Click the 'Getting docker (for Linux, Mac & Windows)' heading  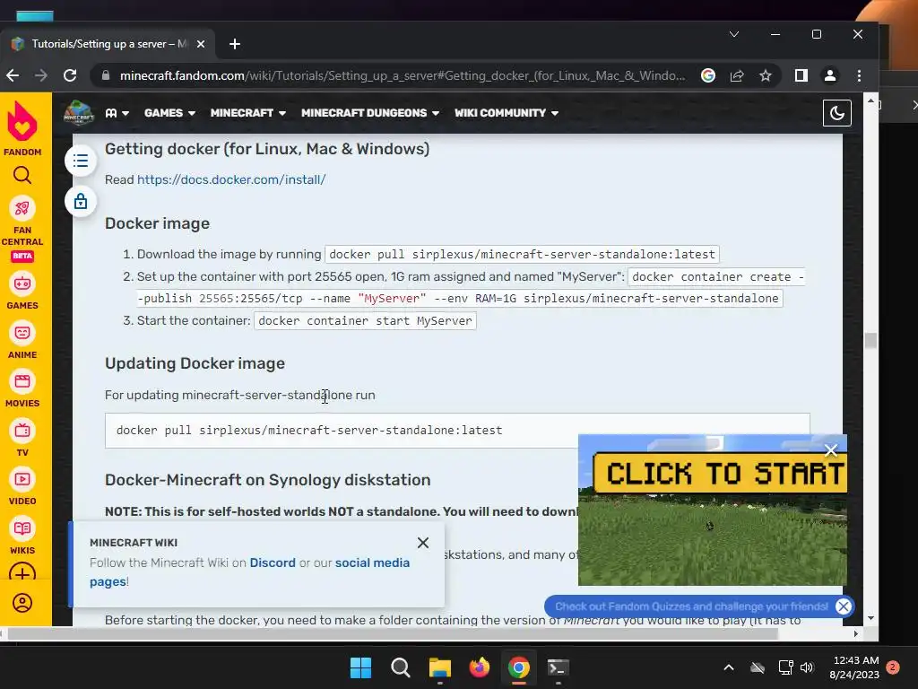click(x=267, y=149)
